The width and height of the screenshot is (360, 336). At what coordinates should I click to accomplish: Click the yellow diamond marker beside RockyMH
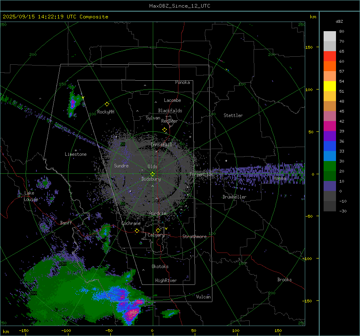tap(107, 104)
